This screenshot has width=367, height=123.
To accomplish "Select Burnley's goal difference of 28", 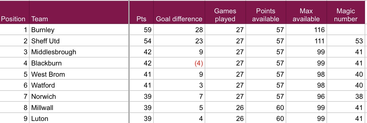I will click(x=199, y=30).
